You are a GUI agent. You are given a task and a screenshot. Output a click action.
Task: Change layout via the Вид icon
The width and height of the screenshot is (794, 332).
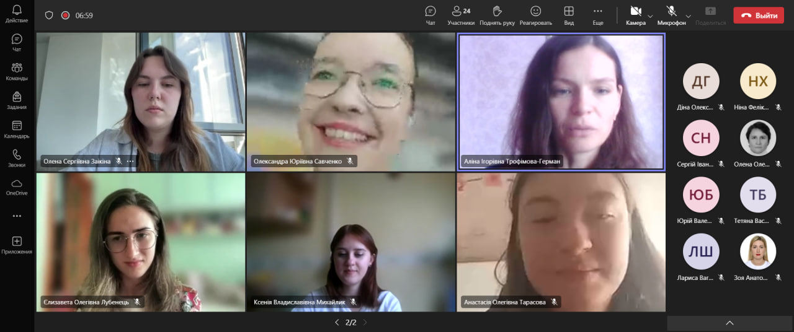(x=568, y=15)
